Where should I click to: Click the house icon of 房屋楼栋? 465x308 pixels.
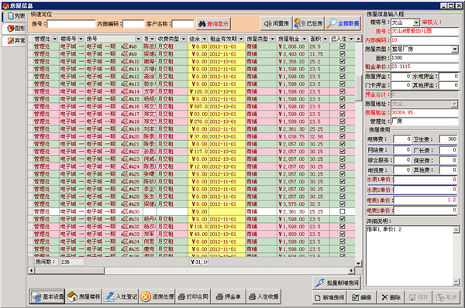click(x=72, y=296)
